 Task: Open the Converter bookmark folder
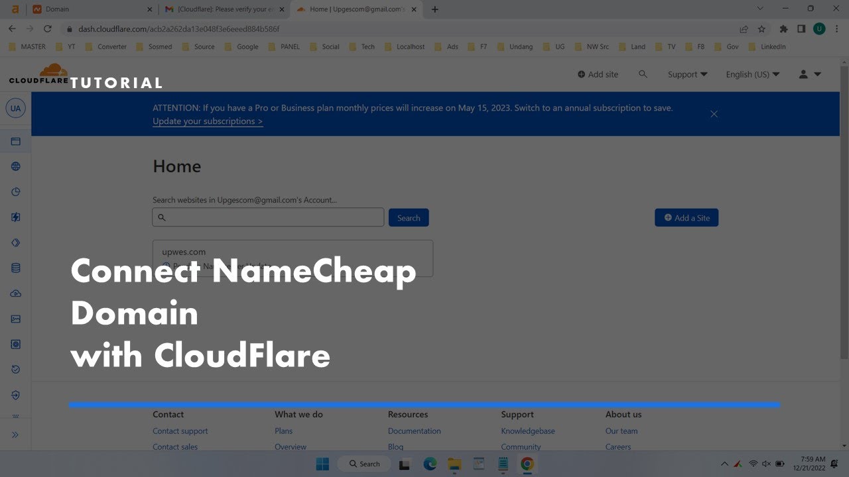105,47
